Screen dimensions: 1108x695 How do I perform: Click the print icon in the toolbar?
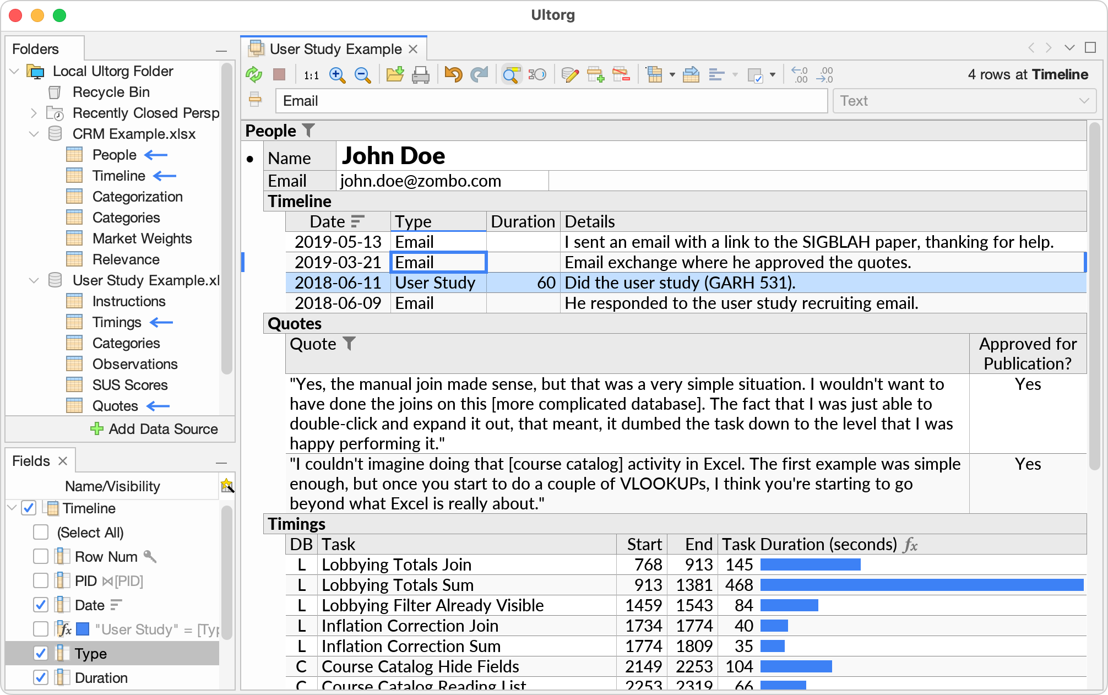(421, 74)
